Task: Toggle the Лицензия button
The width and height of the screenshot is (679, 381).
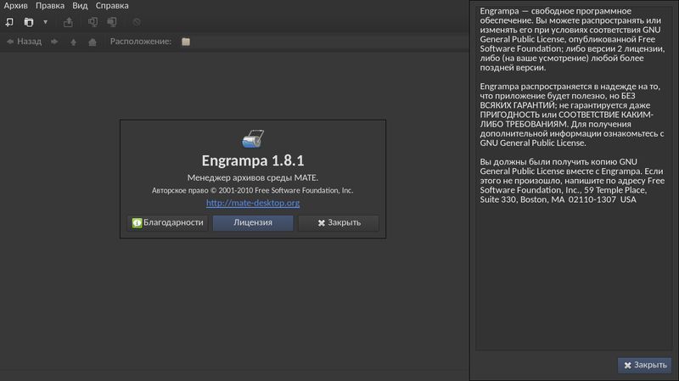Action: (x=253, y=222)
